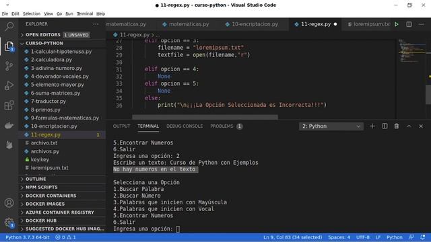
Task: Open the Run menu
Action: 69,13
